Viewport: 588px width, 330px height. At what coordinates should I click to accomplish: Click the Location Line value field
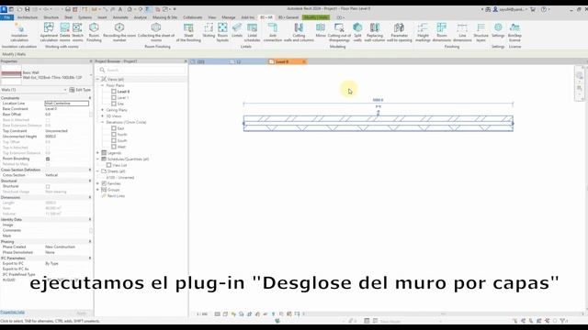click(x=67, y=104)
